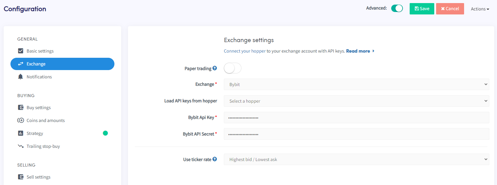The height and width of the screenshot is (185, 497).
Task: Click the green Save button
Action: 422,9
